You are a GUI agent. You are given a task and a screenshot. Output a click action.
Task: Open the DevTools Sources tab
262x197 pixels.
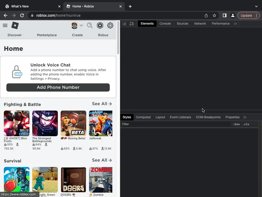182,24
